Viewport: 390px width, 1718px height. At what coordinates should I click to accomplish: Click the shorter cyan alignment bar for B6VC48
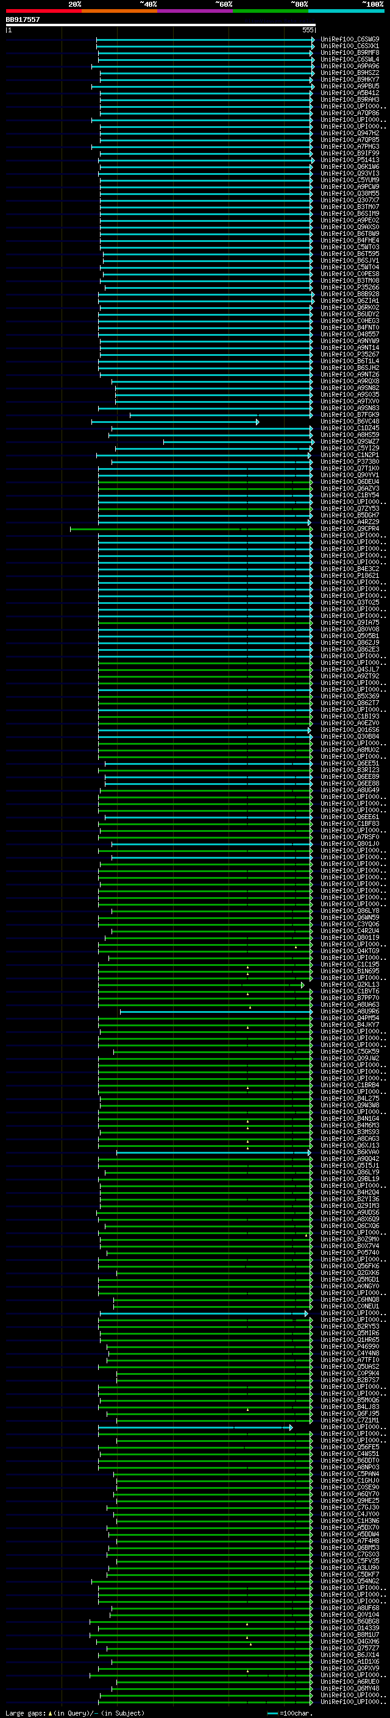point(175,422)
